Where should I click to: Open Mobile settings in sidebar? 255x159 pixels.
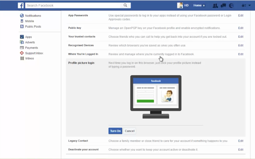[29, 21]
